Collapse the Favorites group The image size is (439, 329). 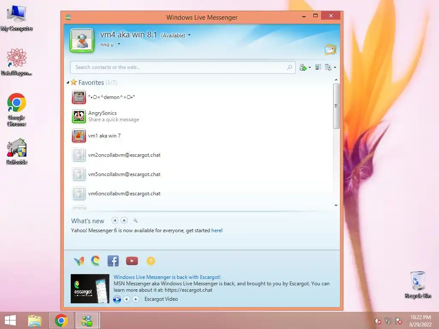pyautogui.click(x=68, y=83)
